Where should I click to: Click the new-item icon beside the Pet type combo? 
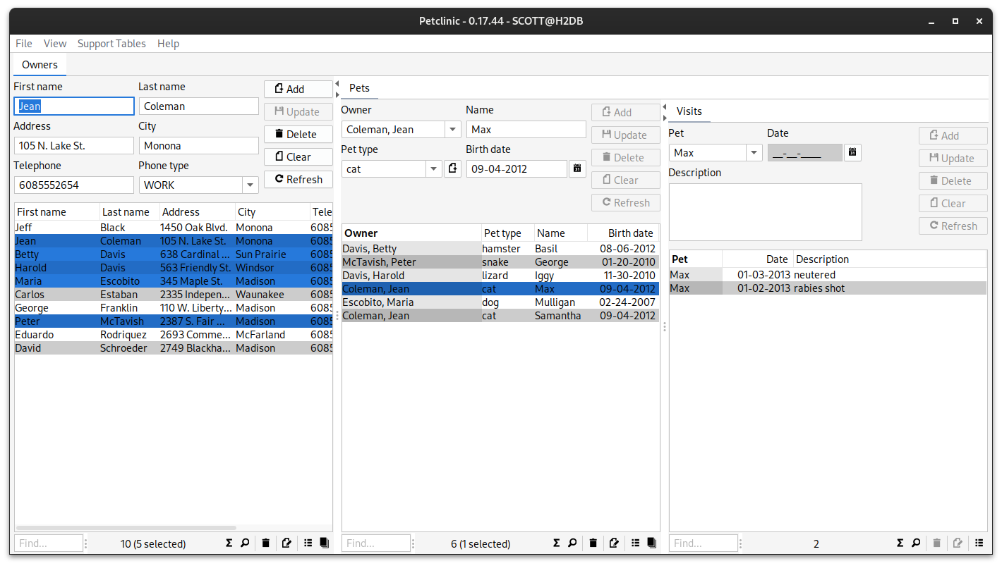452,169
